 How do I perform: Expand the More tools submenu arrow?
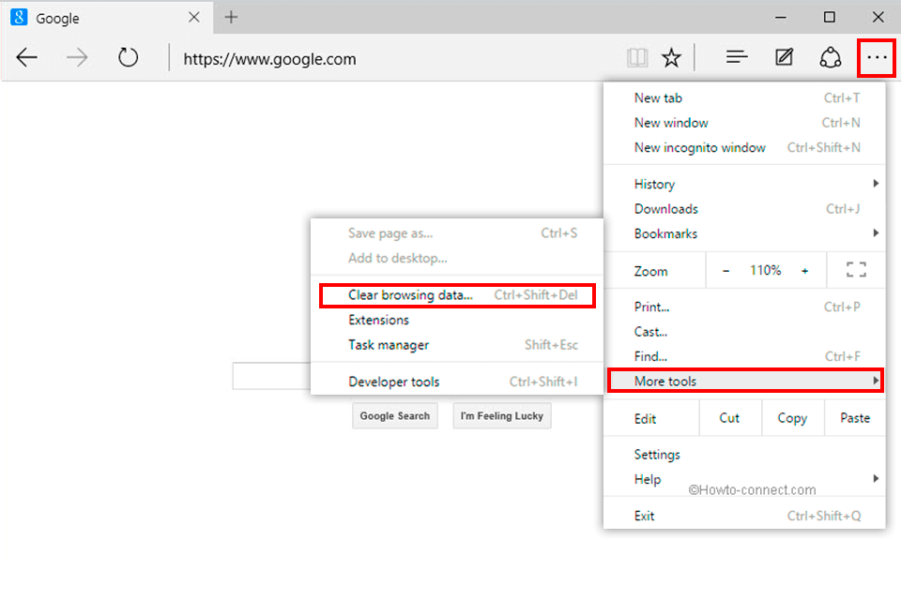pyautogui.click(x=876, y=380)
